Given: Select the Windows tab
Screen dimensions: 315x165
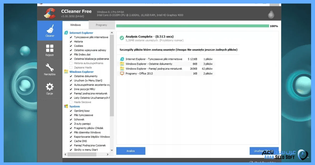Looking at the screenshot, I should point(76,25).
